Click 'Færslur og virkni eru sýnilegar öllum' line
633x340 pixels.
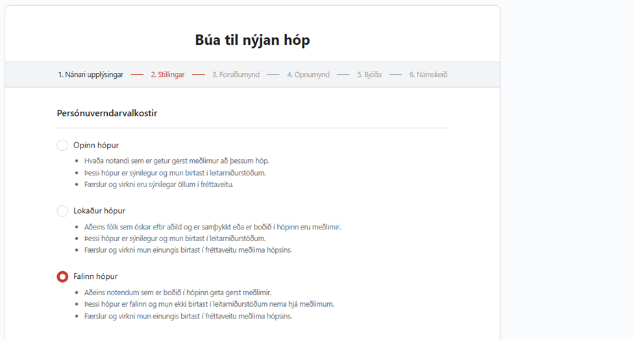click(158, 185)
